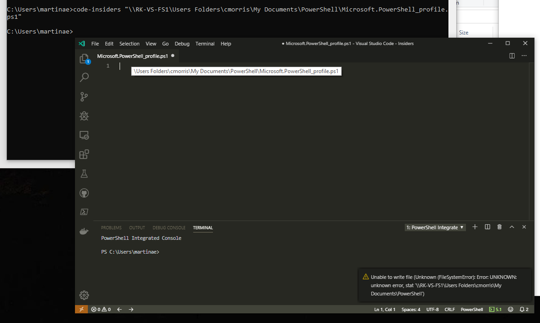
Task: Select the Source Control icon
Action: [84, 96]
